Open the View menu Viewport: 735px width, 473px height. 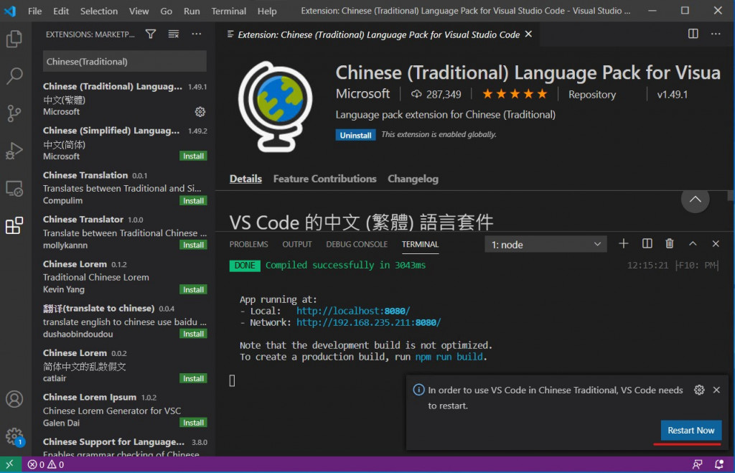139,11
